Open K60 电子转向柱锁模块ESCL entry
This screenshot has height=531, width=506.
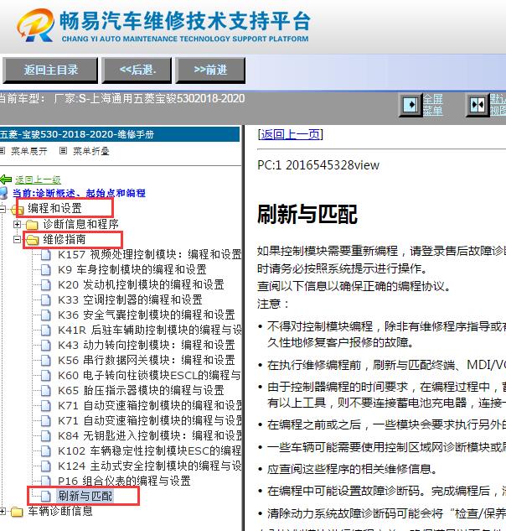[x=150, y=376]
